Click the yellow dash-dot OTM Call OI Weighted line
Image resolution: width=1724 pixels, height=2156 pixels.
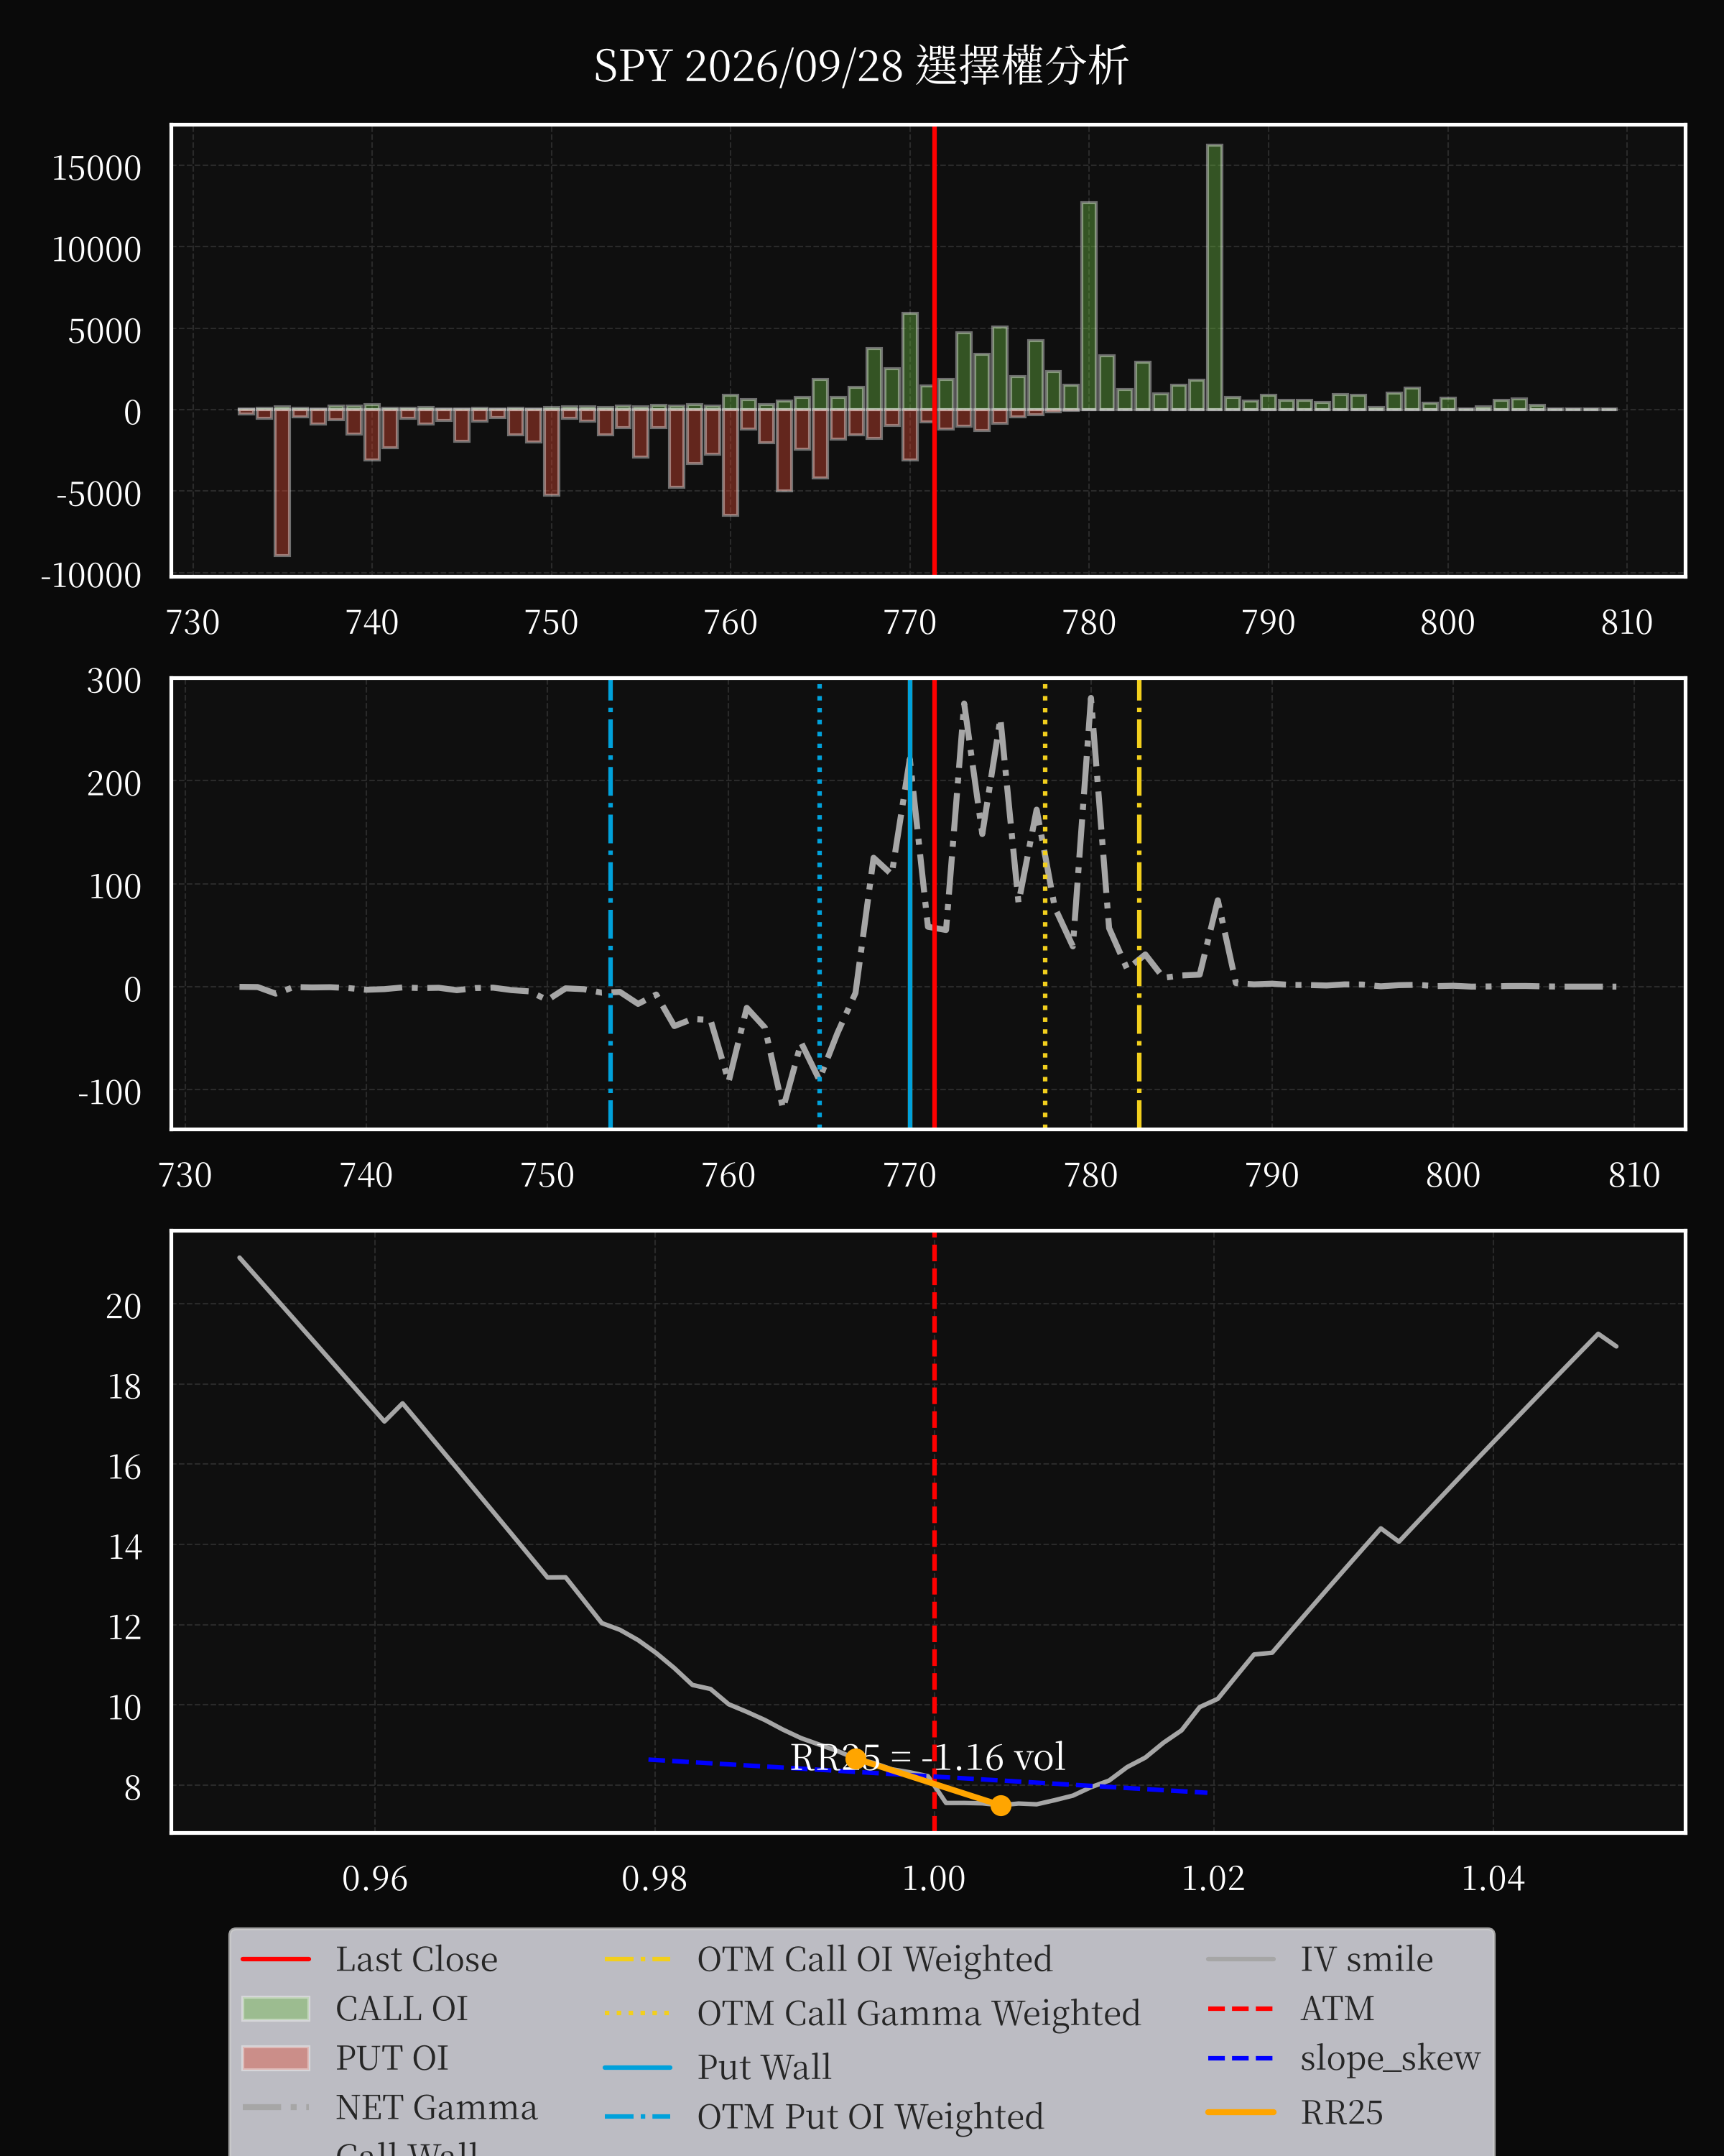(1139, 903)
